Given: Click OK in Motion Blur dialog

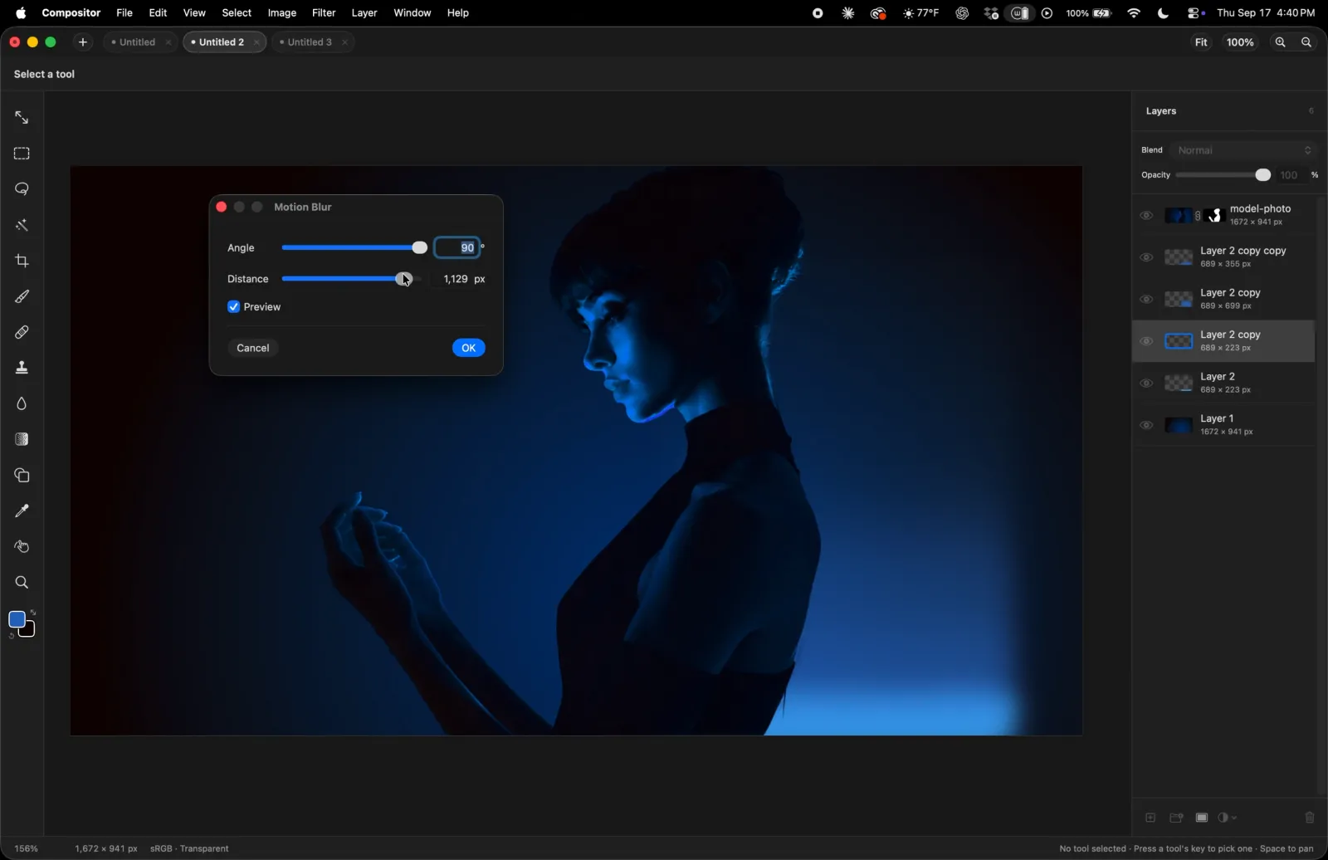Looking at the screenshot, I should pos(468,348).
